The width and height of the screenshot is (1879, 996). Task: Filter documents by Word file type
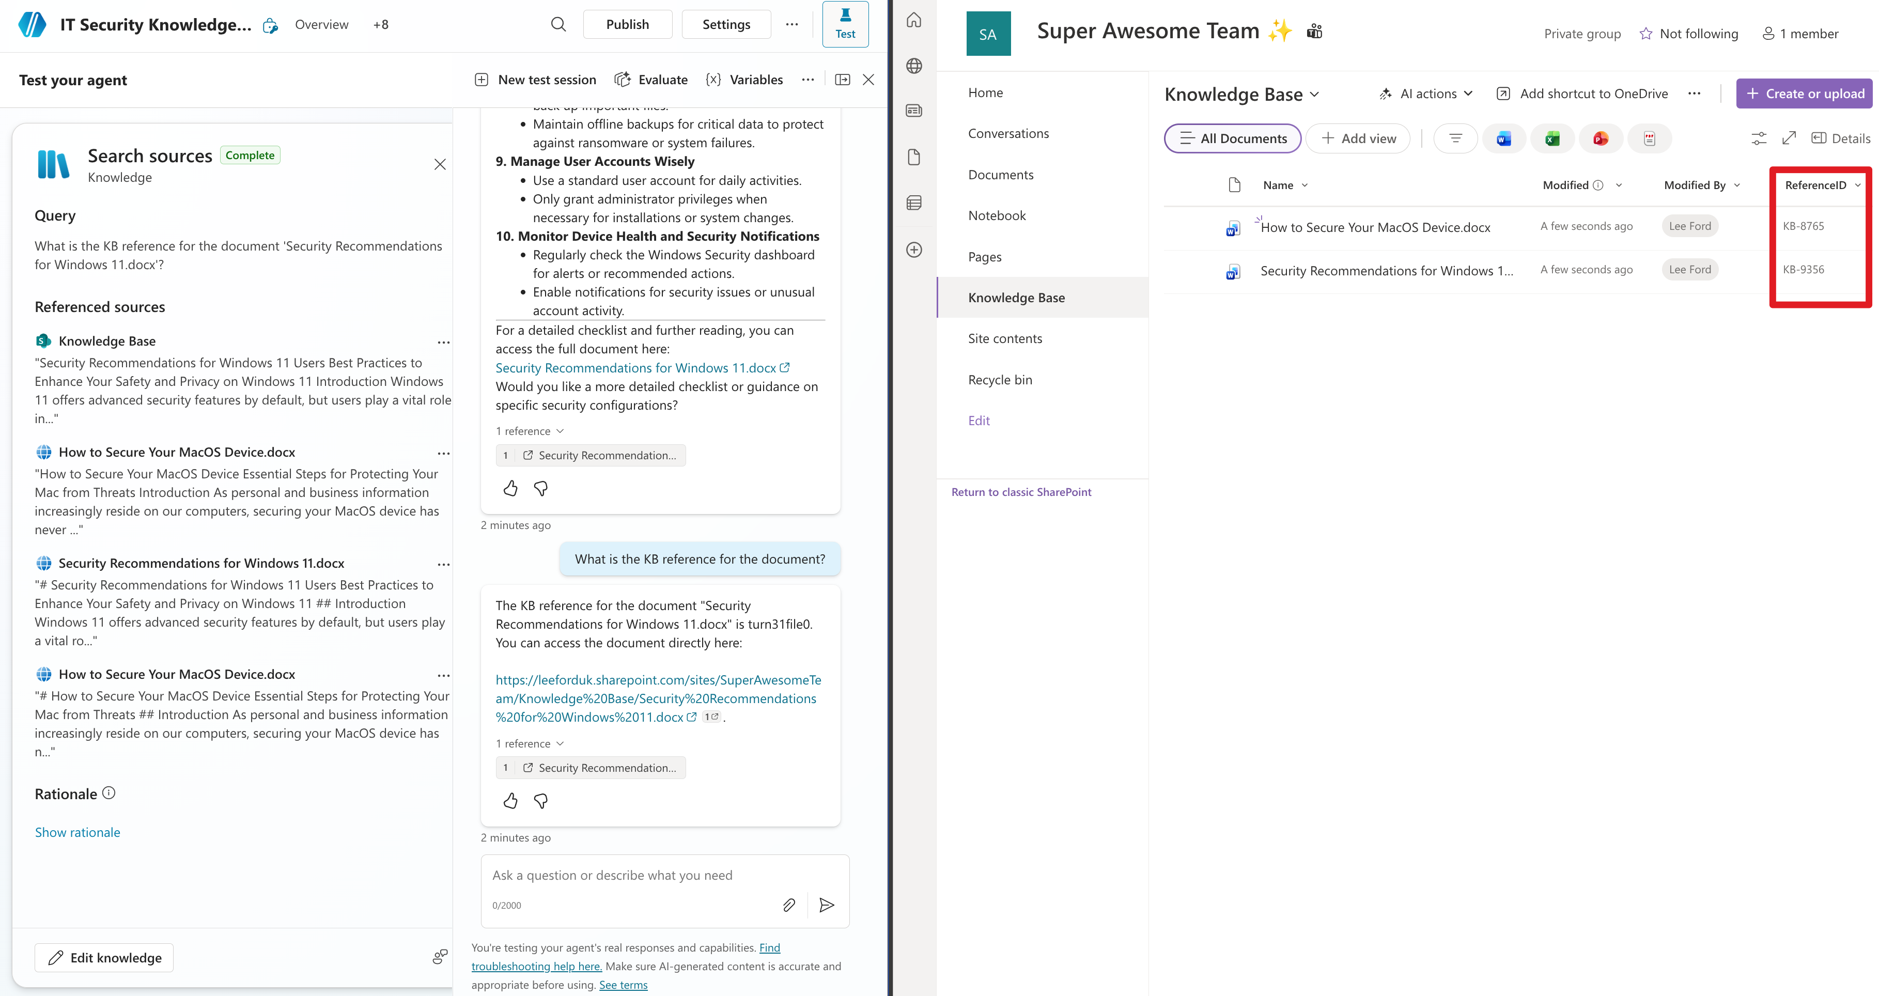(1503, 138)
